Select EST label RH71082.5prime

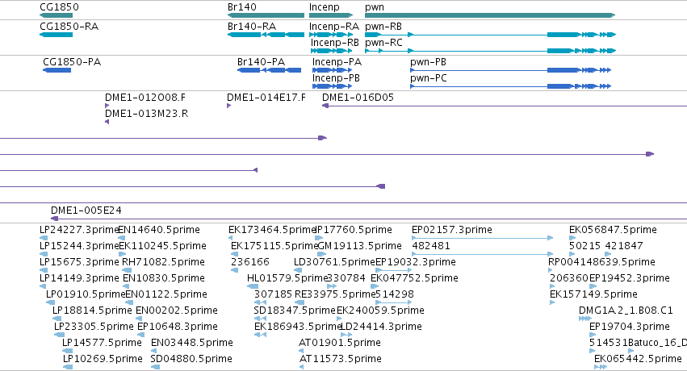click(163, 261)
